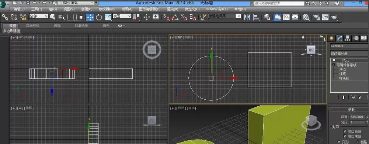The width and height of the screenshot is (369, 144).
Task: Open the 全部 selection filter dropdown
Action: (x=39, y=16)
